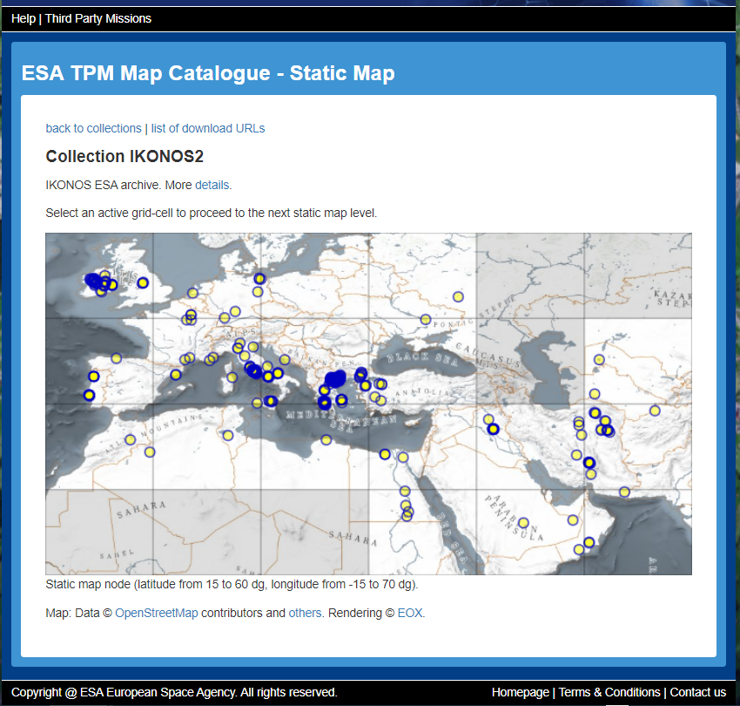Go to Homepage in footer
Viewport: 740px width, 706px height.
[520, 692]
